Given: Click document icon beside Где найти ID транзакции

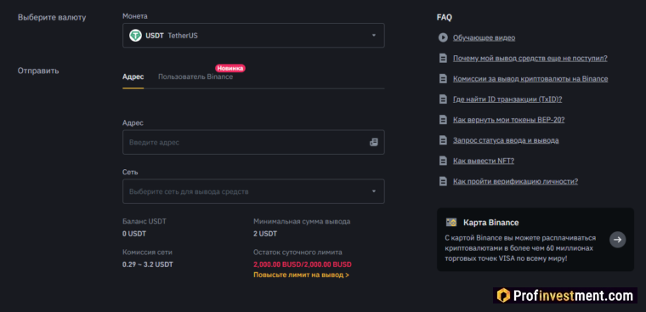Looking at the screenshot, I should (x=443, y=99).
